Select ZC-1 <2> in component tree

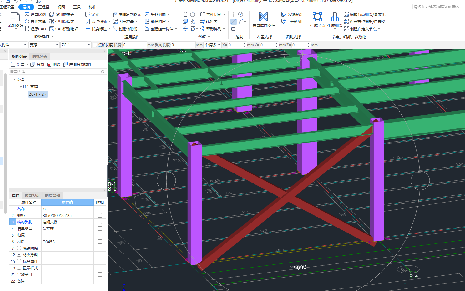pos(38,94)
